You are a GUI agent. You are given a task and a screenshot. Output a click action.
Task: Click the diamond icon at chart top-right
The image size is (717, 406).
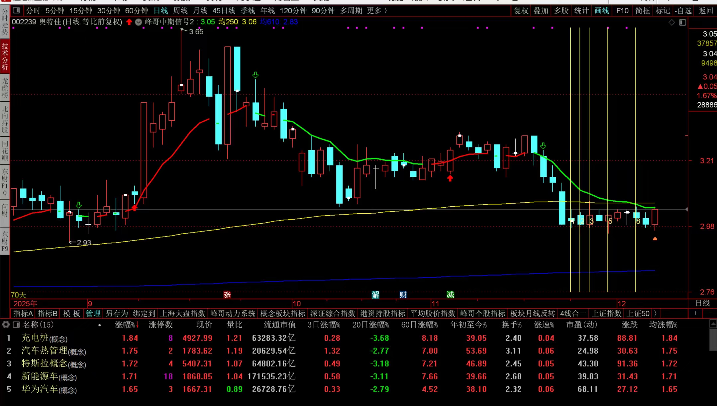[672, 22]
